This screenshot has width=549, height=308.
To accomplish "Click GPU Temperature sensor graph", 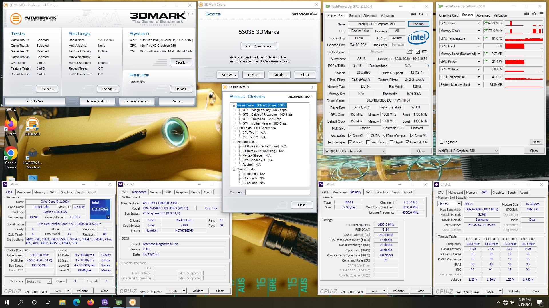I will pyautogui.click(x=524, y=38).
